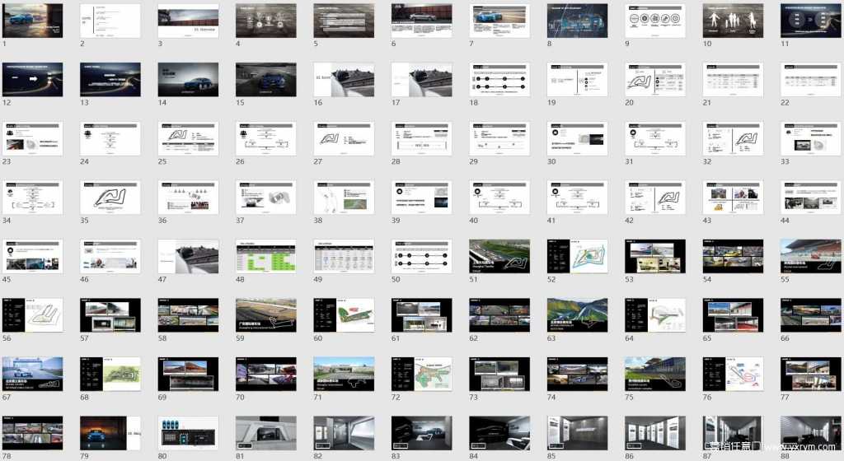This screenshot has width=844, height=461.
Task: Open slide 67 thumbnail
Action: [x=32, y=375]
